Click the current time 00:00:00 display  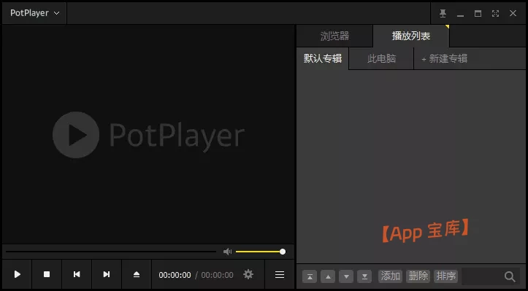pyautogui.click(x=175, y=275)
